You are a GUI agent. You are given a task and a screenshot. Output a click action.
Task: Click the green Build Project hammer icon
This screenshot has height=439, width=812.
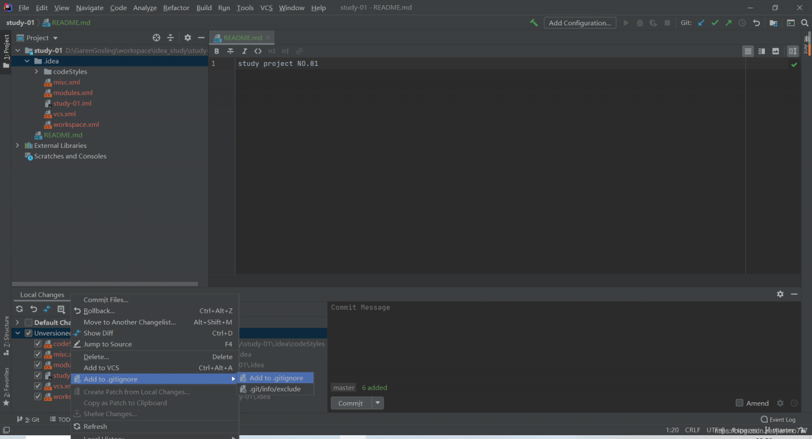click(x=534, y=23)
